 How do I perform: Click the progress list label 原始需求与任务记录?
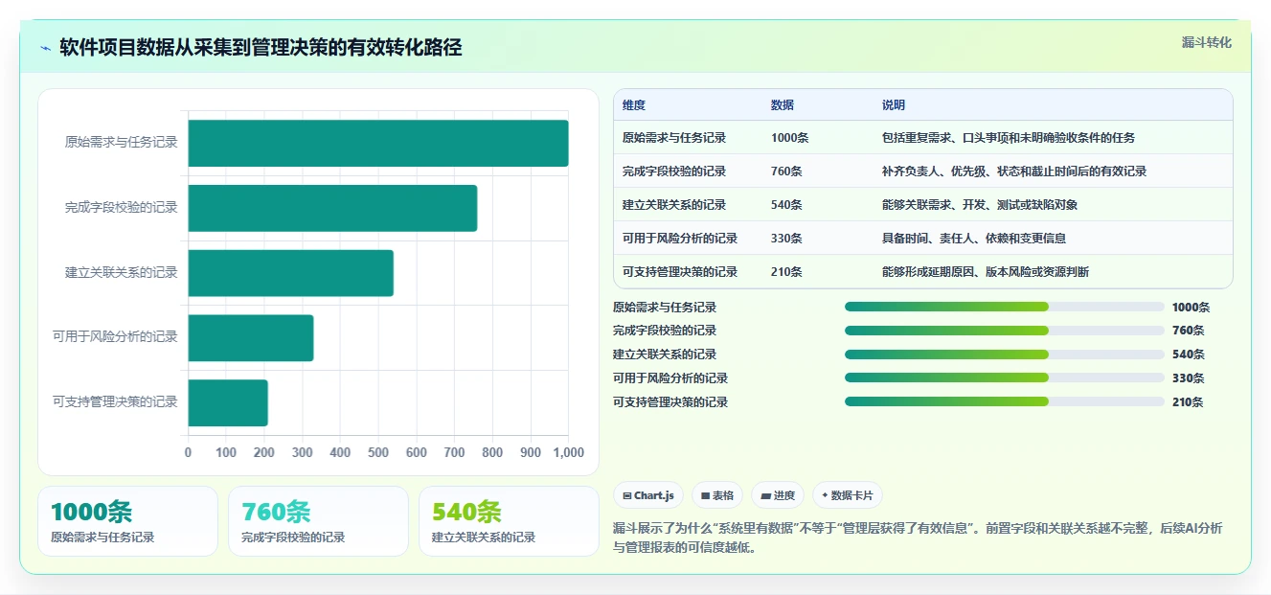pos(665,308)
